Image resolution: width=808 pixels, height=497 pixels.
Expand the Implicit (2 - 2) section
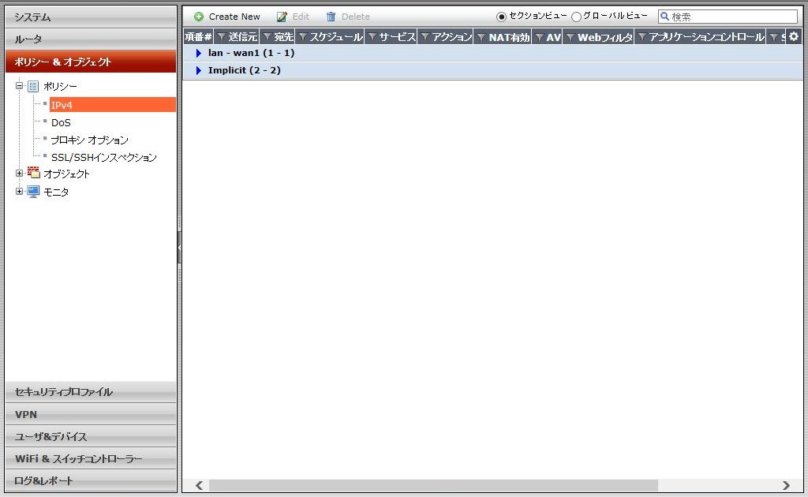198,70
